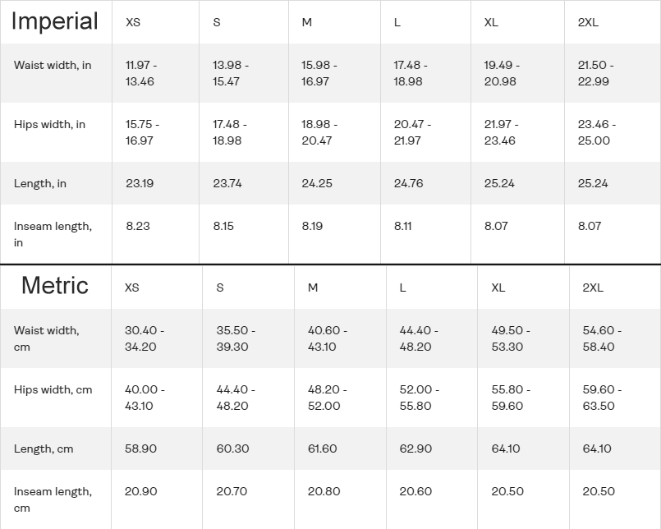Select the 'Inseam length, in' row label

[53, 234]
